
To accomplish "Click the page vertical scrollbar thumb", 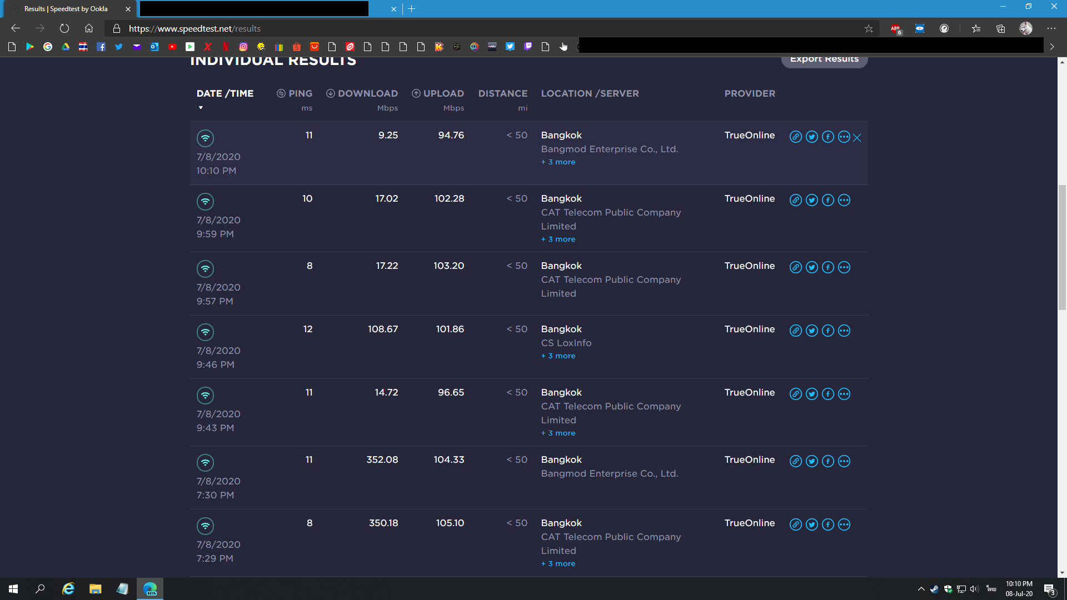I will [x=1062, y=247].
